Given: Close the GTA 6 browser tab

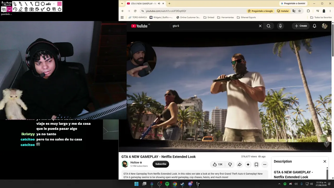Looking at the screenshot, I should click(163, 3).
